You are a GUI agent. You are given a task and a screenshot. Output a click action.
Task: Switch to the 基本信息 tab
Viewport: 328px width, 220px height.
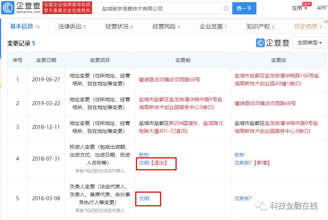tap(20, 27)
